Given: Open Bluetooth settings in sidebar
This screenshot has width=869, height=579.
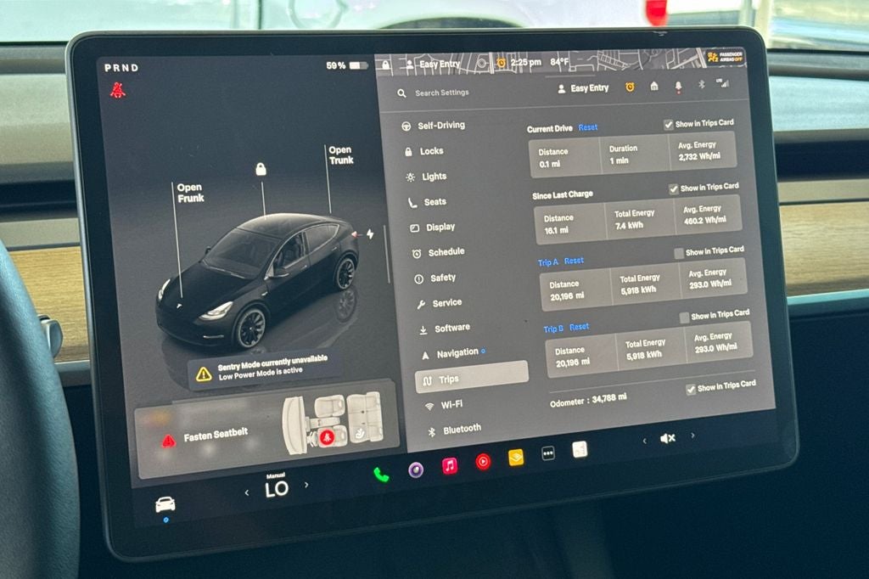Looking at the screenshot, I should [454, 430].
